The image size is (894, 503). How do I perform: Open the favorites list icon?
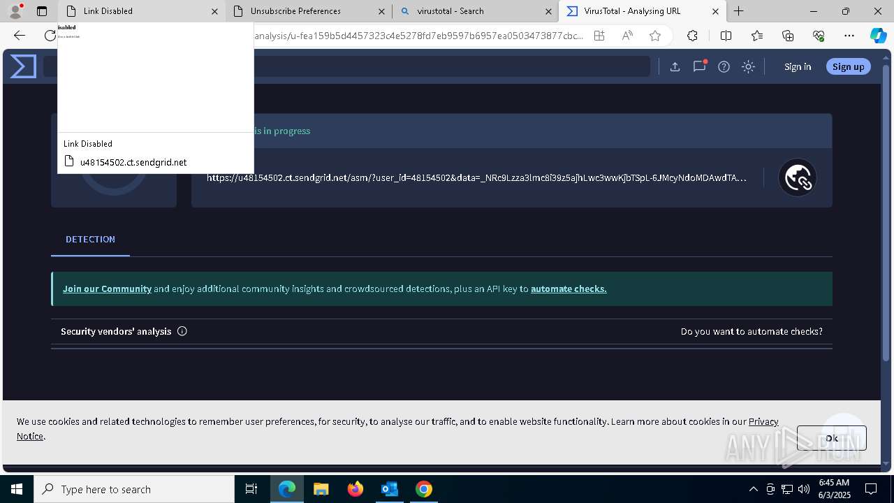[x=757, y=36]
